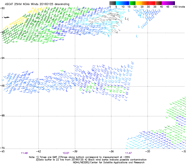Click the '-70' latitude label
186x164 pixels.
[x=2, y=148]
